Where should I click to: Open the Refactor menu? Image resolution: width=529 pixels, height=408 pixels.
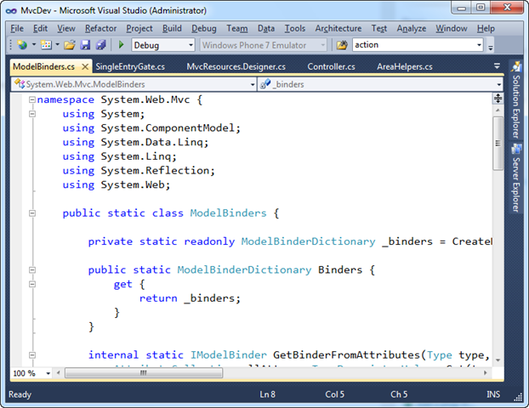(x=100, y=29)
